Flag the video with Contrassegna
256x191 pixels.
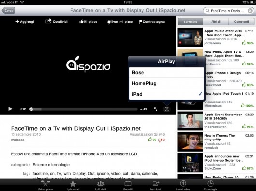[x=152, y=22]
